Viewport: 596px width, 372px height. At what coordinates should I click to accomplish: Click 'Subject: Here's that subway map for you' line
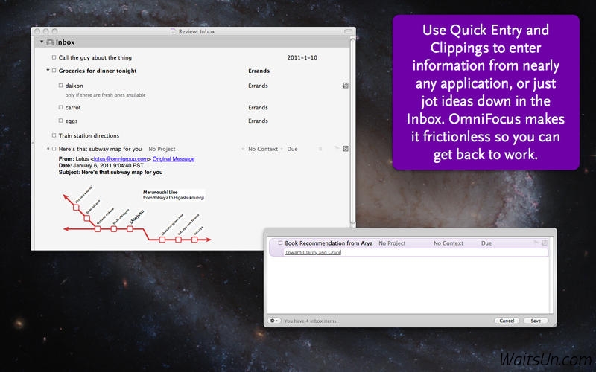[110, 172]
